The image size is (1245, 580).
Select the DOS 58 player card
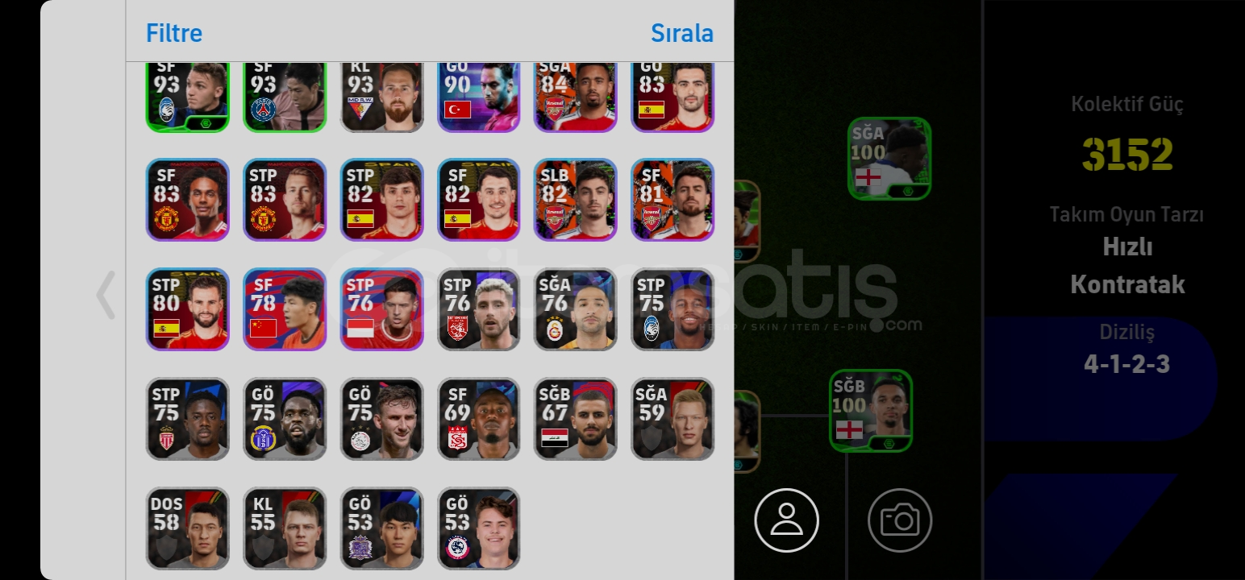(x=188, y=528)
